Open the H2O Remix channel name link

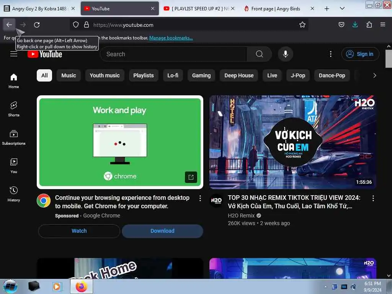click(241, 216)
